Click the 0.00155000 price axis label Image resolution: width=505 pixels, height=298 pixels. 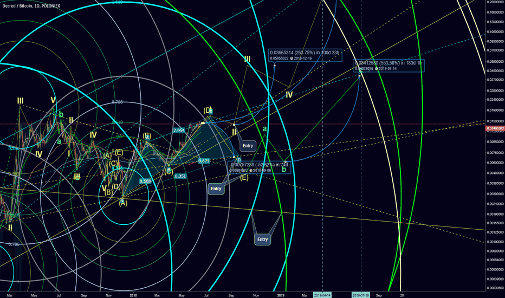495,223
